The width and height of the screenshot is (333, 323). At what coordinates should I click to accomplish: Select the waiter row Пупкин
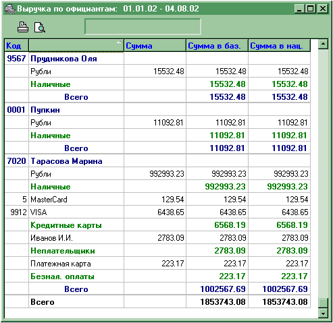tap(45, 110)
